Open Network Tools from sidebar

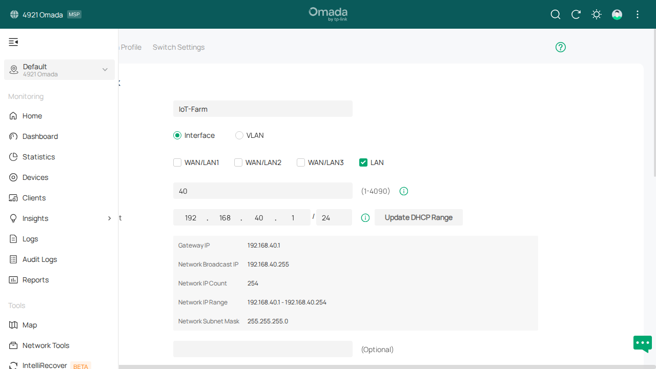[46, 345]
